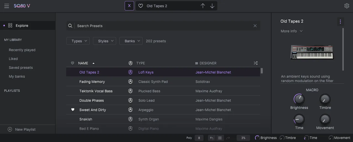
Task: Open the hamburger main menu
Action: [7, 6]
